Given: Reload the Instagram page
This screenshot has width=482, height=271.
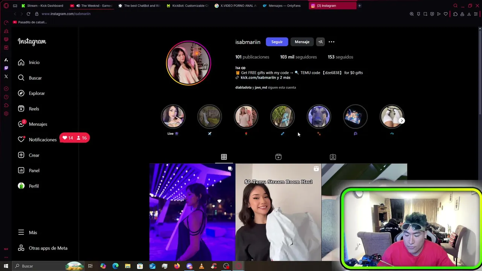Looking at the screenshot, I should [28, 14].
